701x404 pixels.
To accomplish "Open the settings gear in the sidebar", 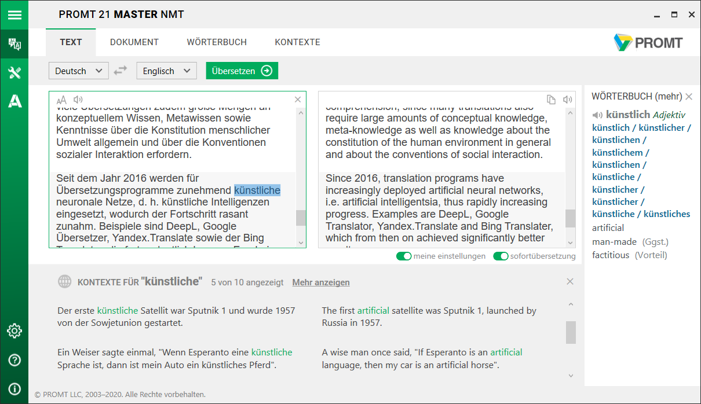I will click(14, 330).
